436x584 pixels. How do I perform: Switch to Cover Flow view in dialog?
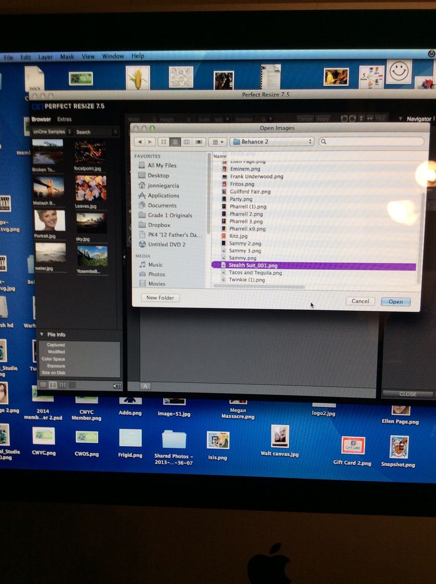199,142
